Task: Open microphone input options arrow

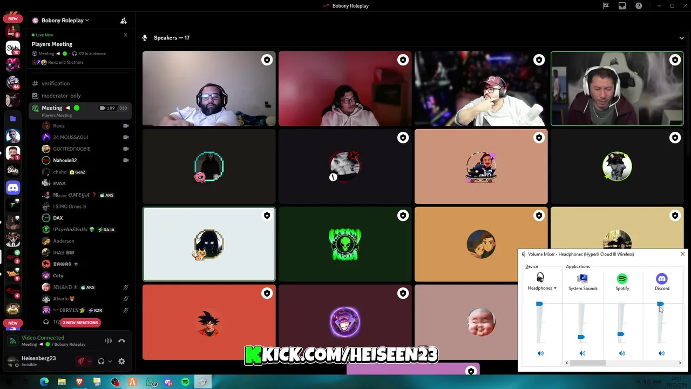Action: [x=90, y=361]
